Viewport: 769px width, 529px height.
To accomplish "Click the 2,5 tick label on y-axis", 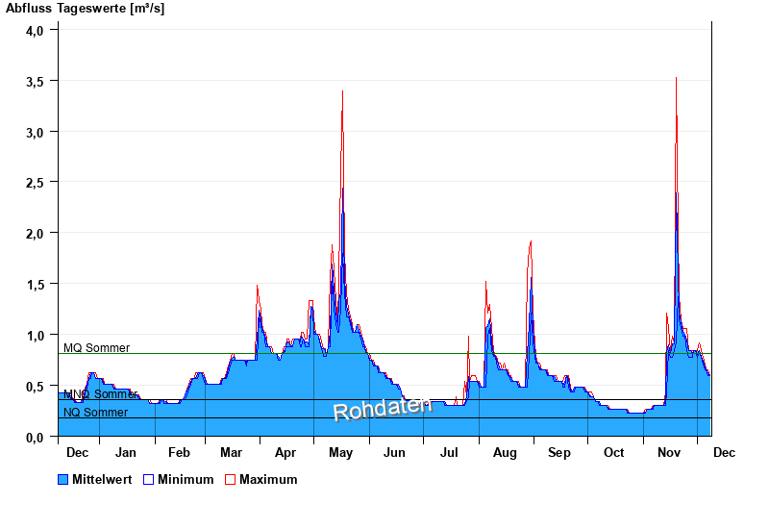I will [36, 182].
